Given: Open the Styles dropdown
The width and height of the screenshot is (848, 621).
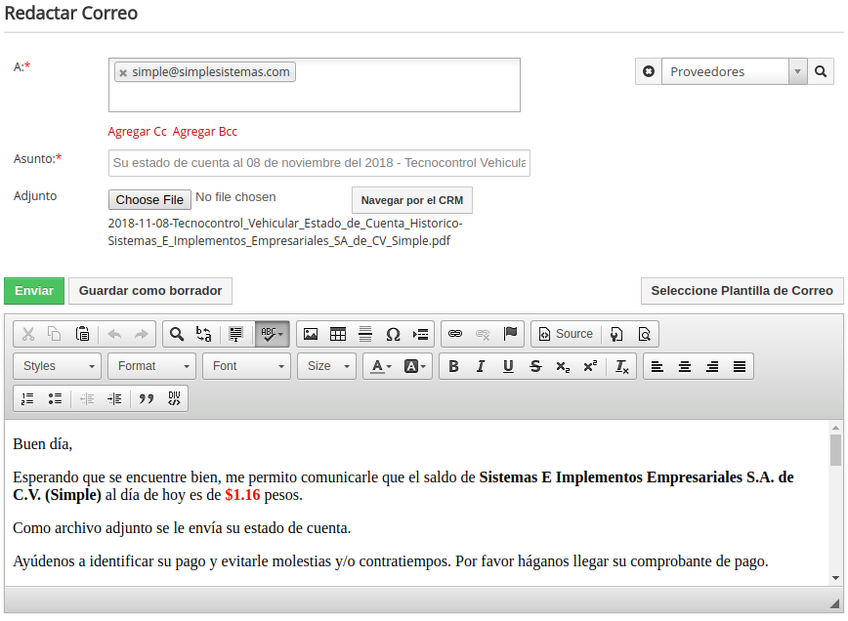Looking at the screenshot, I should click(58, 366).
